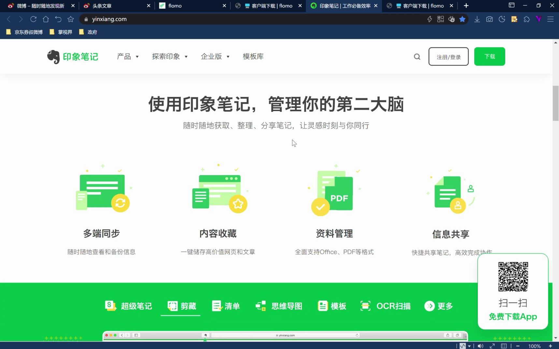
Task: Click the 注册/登录 button
Action: [448, 56]
